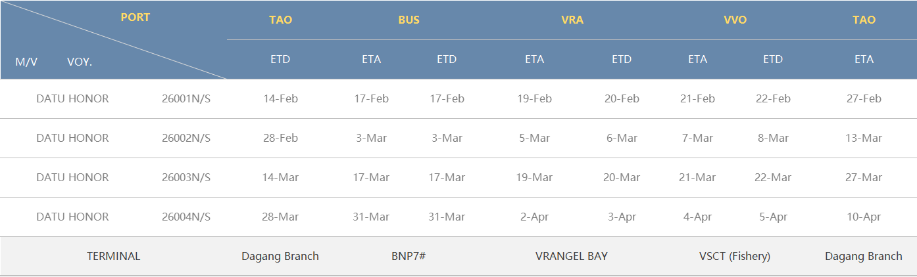
Task: Click the VRANGEL BAY terminal name
Action: (x=572, y=256)
